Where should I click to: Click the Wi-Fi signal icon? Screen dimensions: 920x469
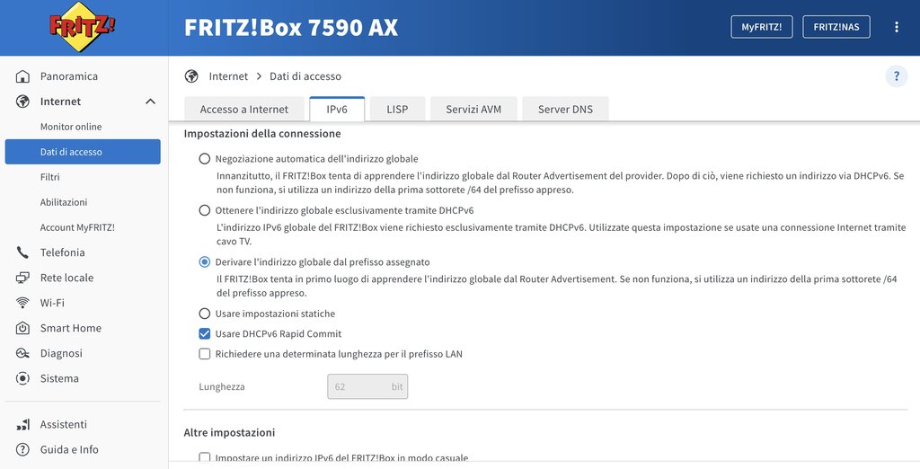(22, 303)
